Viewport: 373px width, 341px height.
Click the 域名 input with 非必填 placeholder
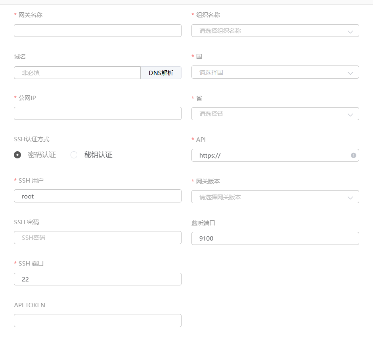pos(77,73)
